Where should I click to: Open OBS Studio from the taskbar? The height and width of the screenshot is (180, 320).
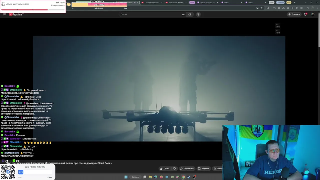pyautogui.click(x=194, y=177)
